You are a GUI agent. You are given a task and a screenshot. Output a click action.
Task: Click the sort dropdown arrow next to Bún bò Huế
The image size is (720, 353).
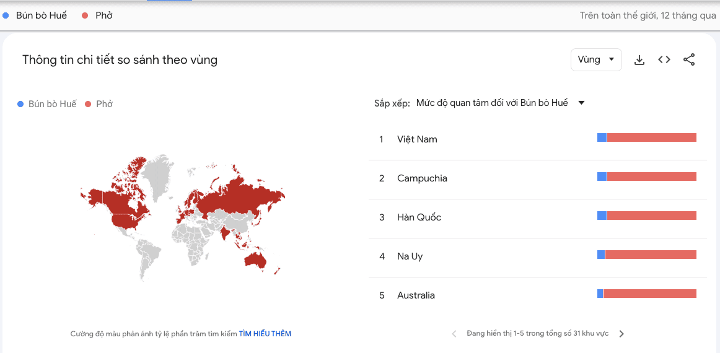581,103
